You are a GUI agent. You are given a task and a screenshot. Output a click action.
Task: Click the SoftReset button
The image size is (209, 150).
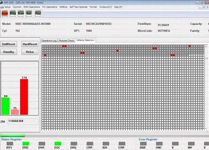[x=9, y=44]
